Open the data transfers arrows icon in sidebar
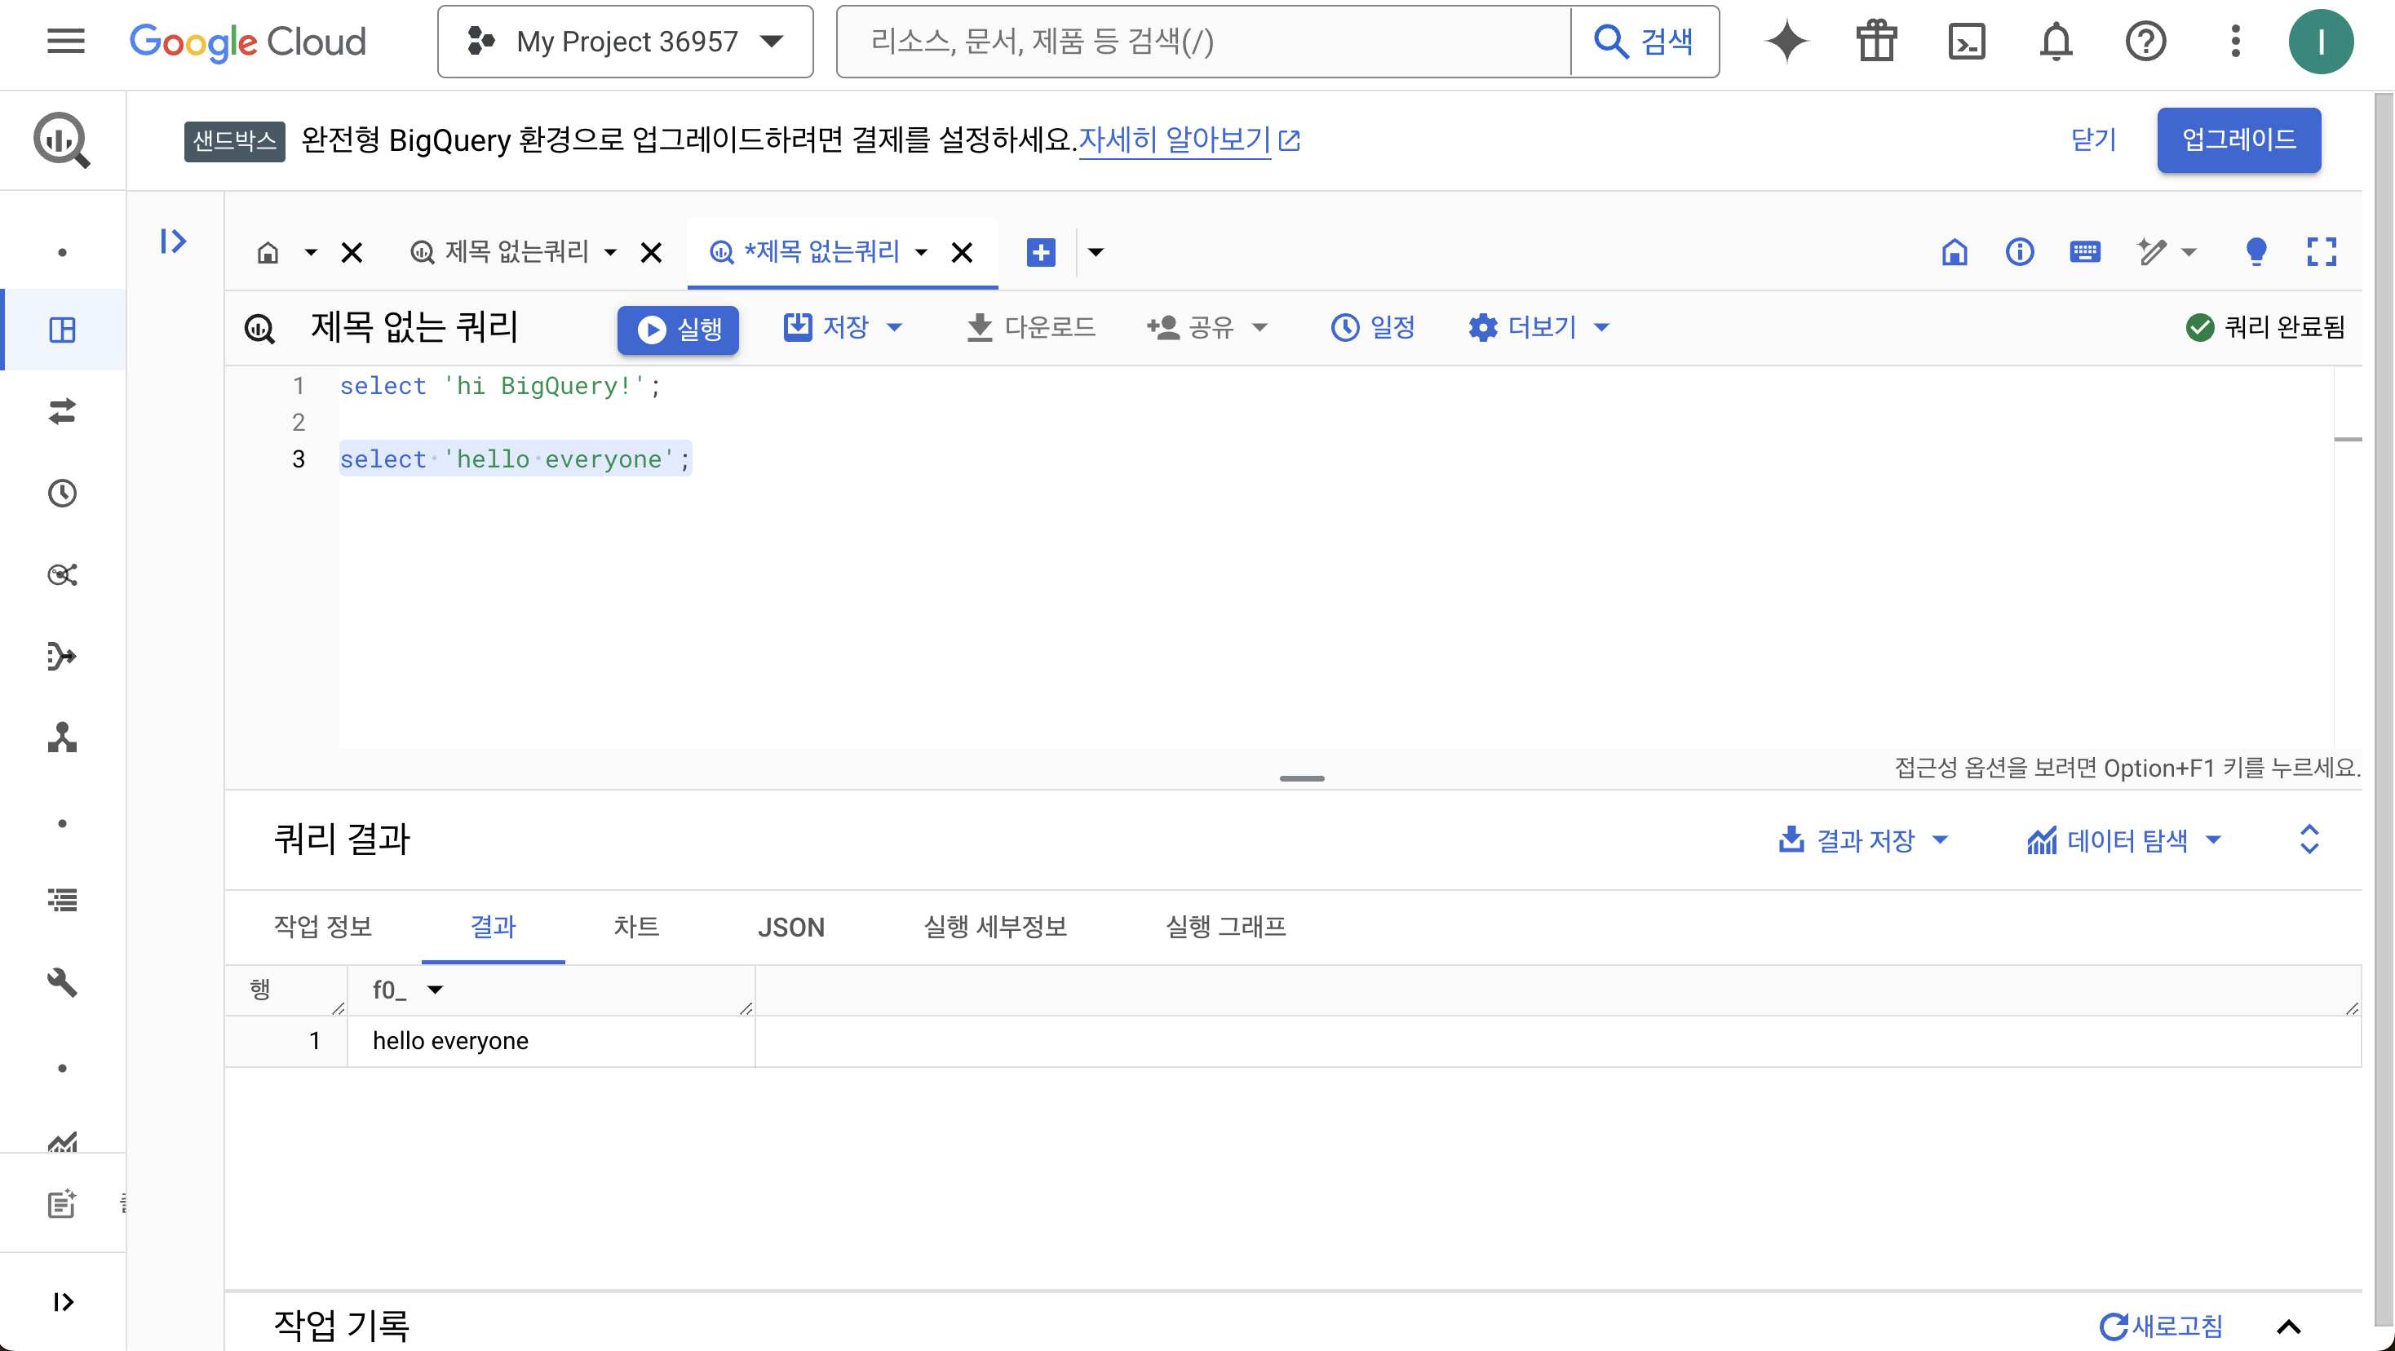This screenshot has height=1351, width=2395. coord(62,411)
